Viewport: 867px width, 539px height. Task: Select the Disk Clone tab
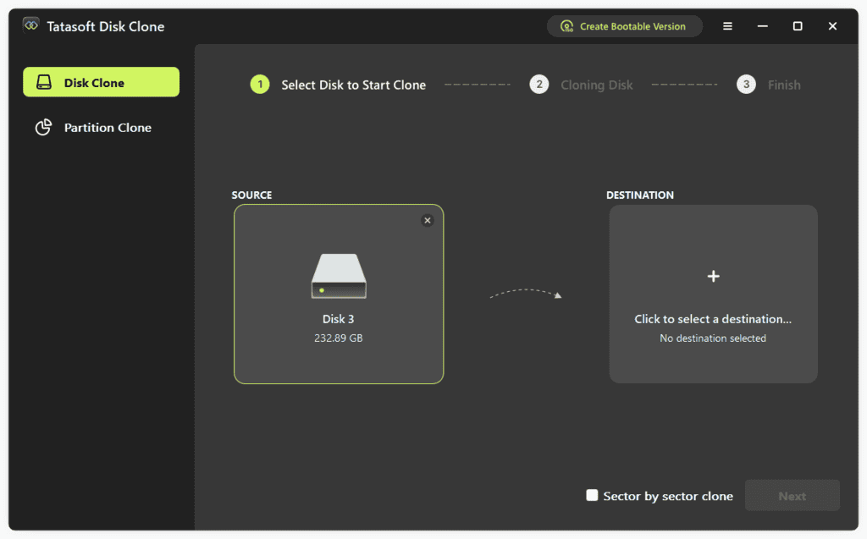point(101,81)
